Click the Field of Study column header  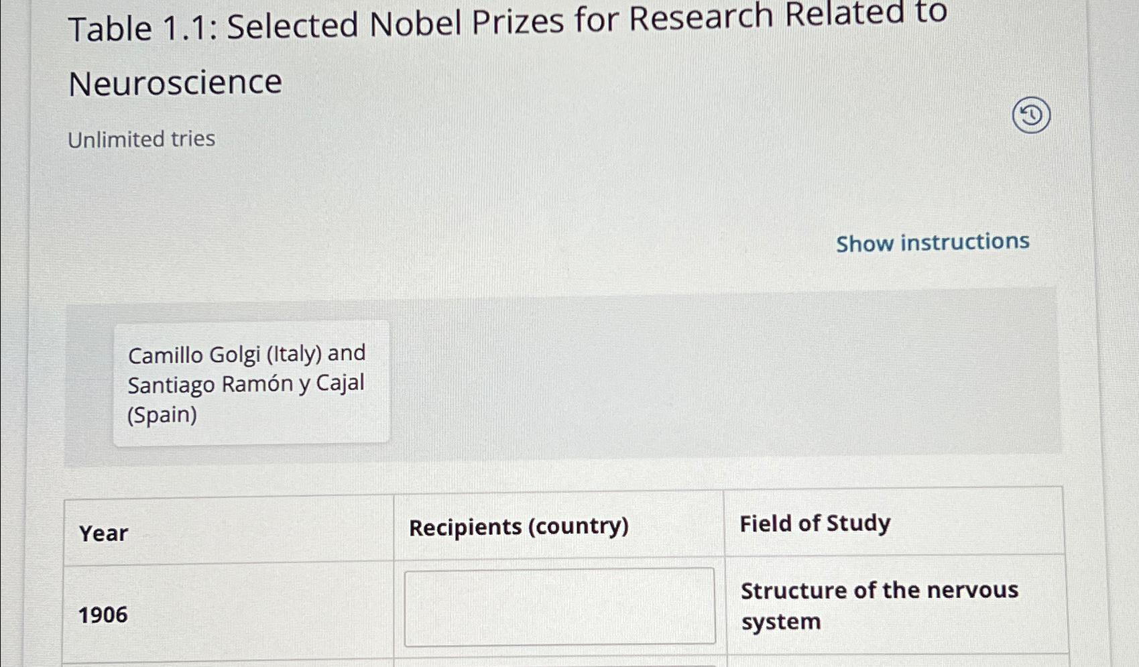815,524
